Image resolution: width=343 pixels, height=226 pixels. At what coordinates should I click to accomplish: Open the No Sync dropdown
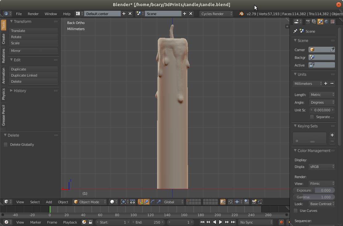[255, 222]
